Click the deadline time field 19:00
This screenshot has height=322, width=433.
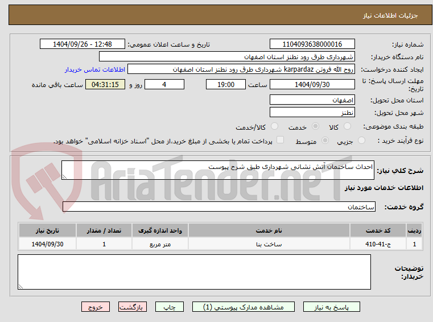(226, 85)
